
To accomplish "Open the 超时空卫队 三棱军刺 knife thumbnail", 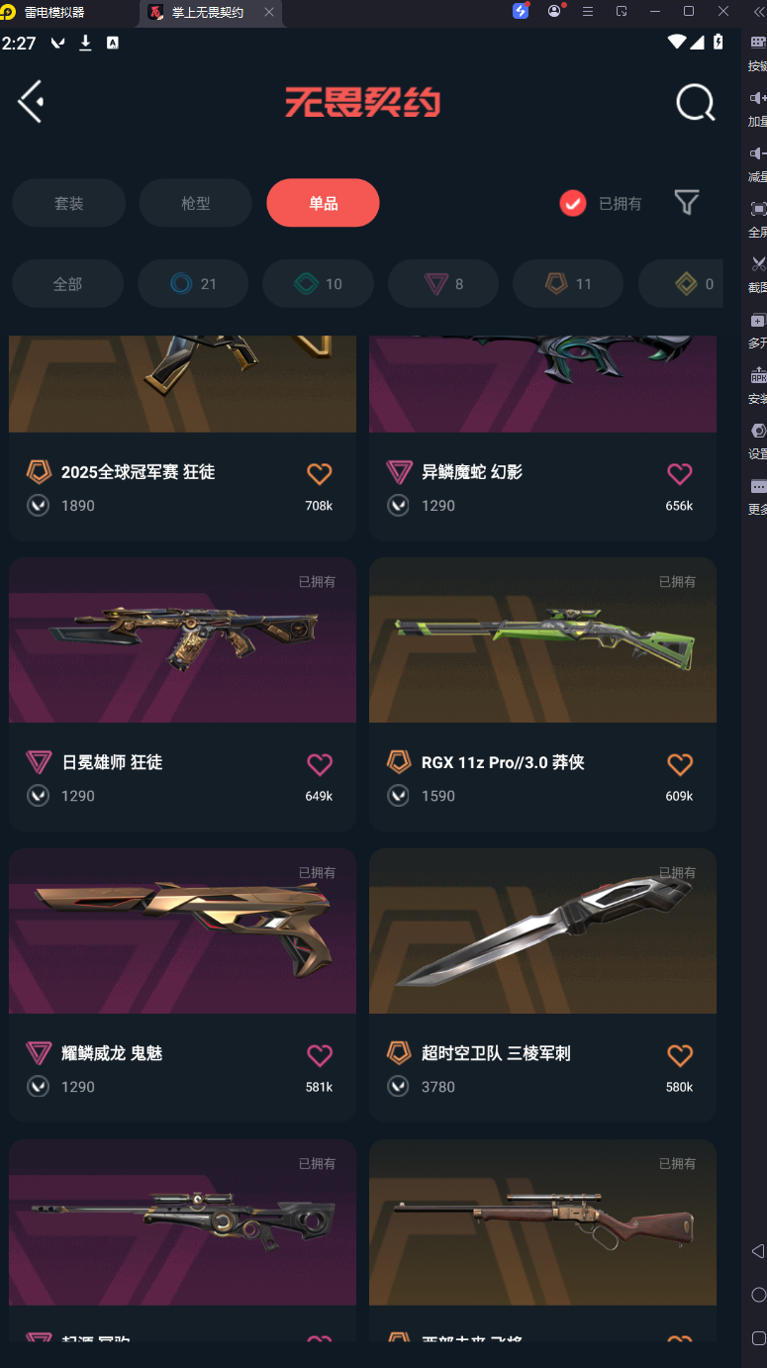I will tap(542, 930).
